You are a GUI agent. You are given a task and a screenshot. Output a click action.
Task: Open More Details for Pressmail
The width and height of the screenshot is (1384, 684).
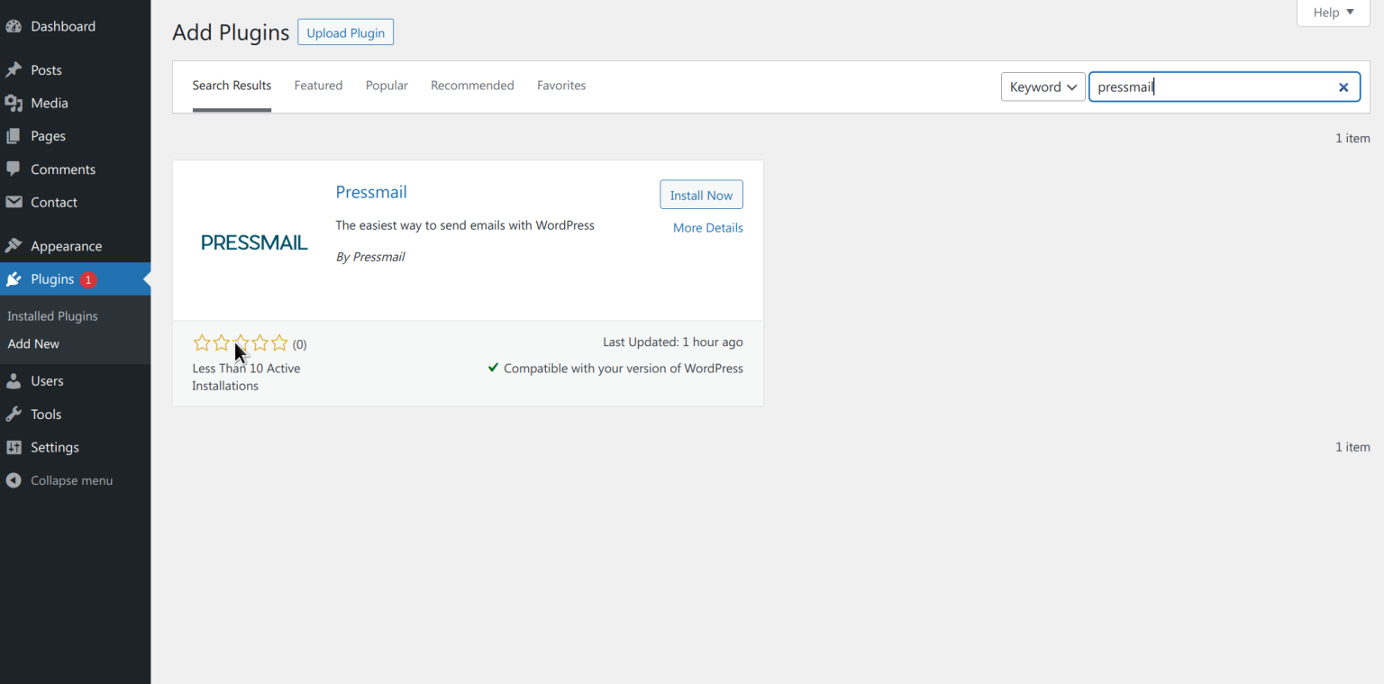pyautogui.click(x=708, y=228)
